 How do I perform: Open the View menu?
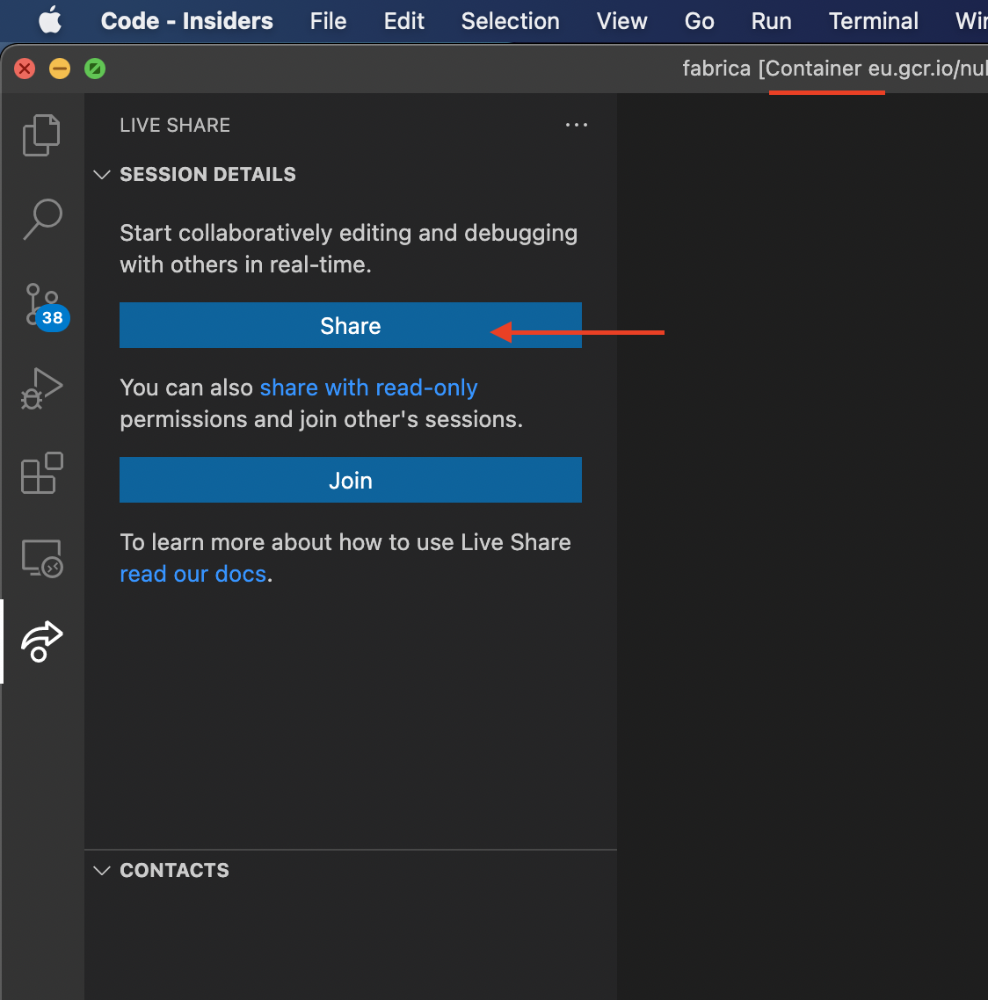tap(621, 21)
